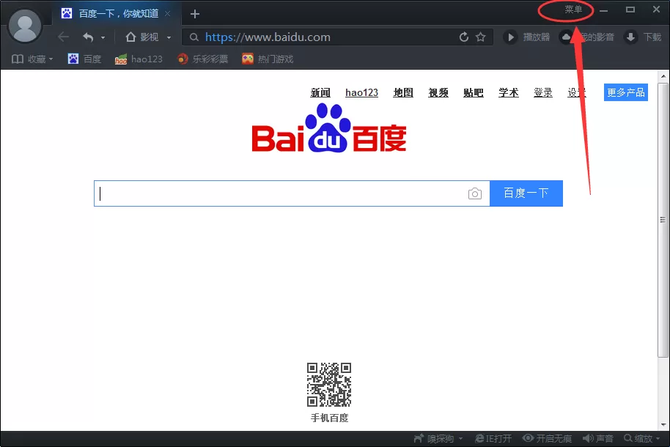Open the 贴吧 link
Screen dimensions: 670x447
pos(474,92)
